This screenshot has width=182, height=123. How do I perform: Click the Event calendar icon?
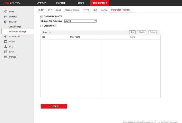coord(6,52)
